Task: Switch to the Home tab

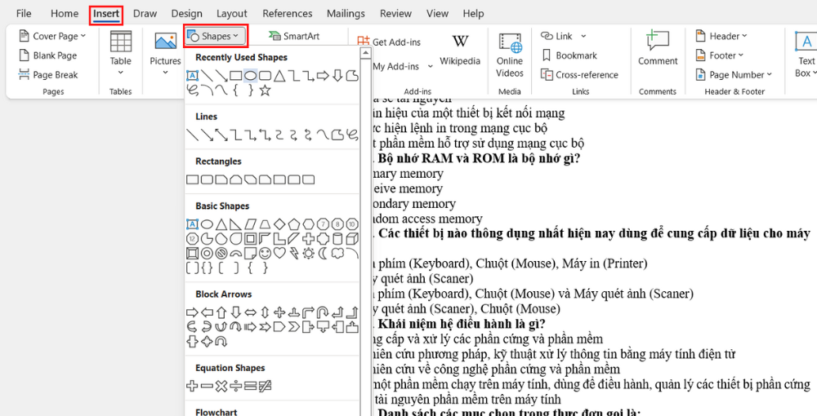Action: coord(65,14)
